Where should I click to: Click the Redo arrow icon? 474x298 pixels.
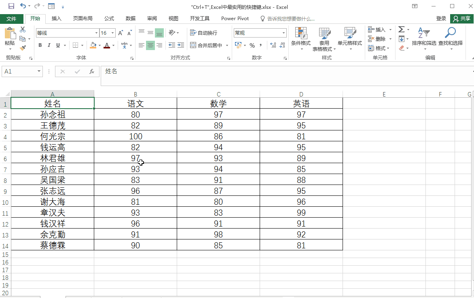pos(37,6)
